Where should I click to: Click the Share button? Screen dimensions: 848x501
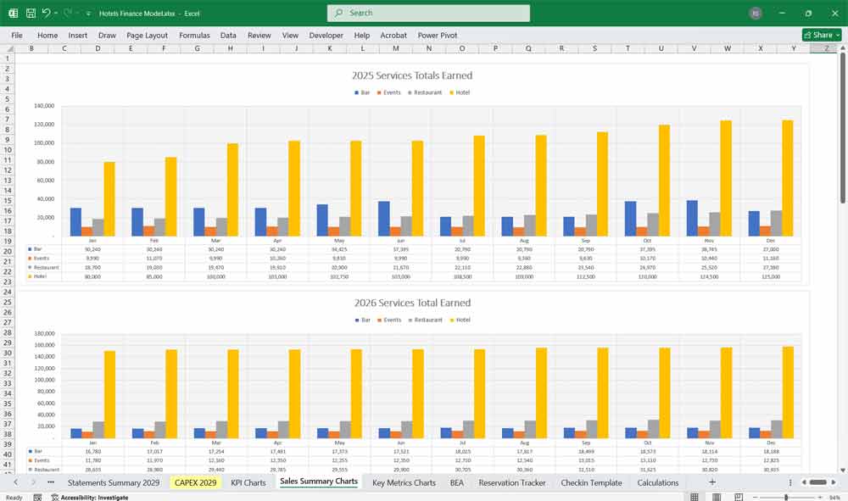[x=818, y=35]
